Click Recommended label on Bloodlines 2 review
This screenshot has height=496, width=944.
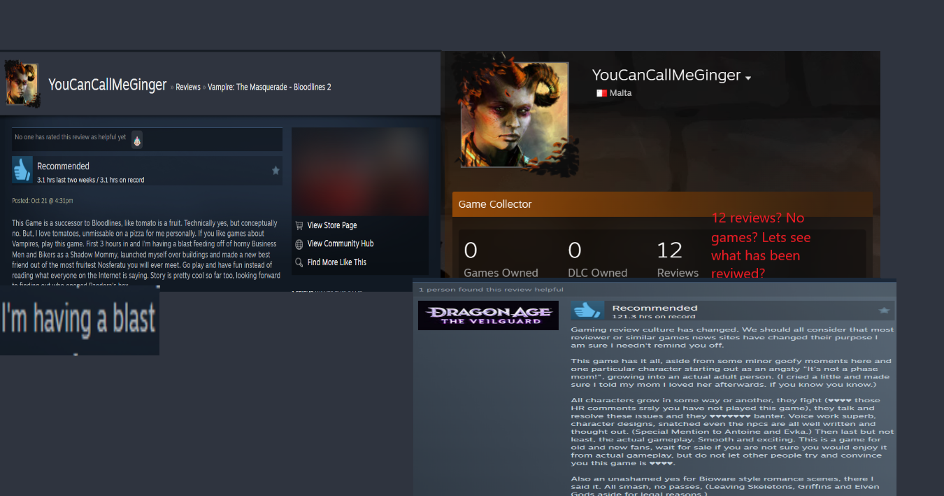(x=63, y=166)
